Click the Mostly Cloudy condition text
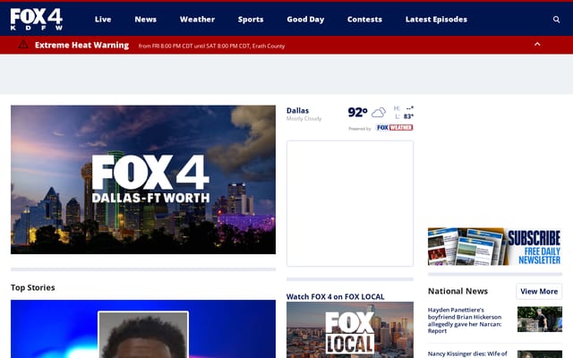The width and height of the screenshot is (573, 358). click(304, 119)
